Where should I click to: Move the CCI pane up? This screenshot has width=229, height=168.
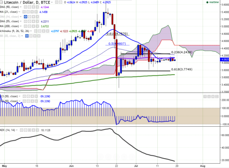tap(205, 96)
